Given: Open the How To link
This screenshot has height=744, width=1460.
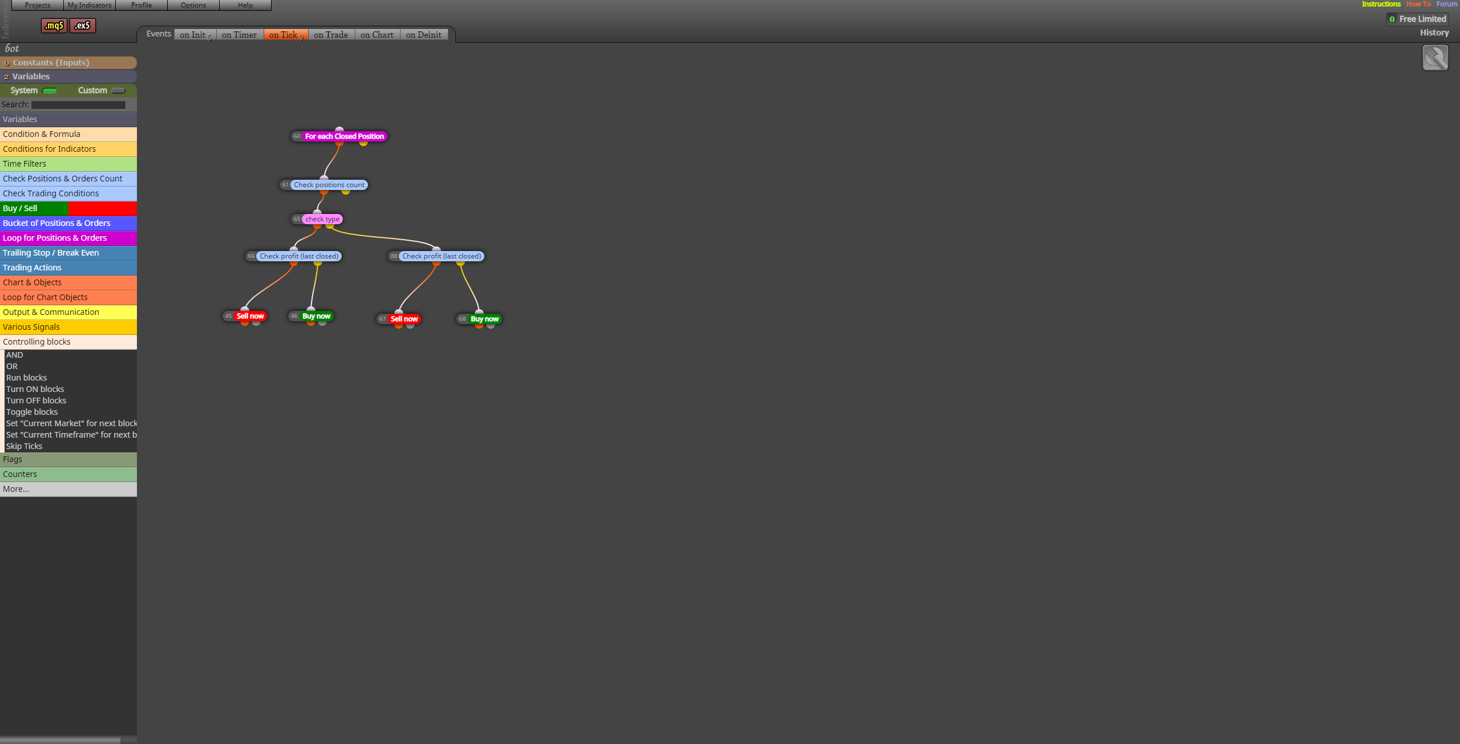Looking at the screenshot, I should [1418, 4].
